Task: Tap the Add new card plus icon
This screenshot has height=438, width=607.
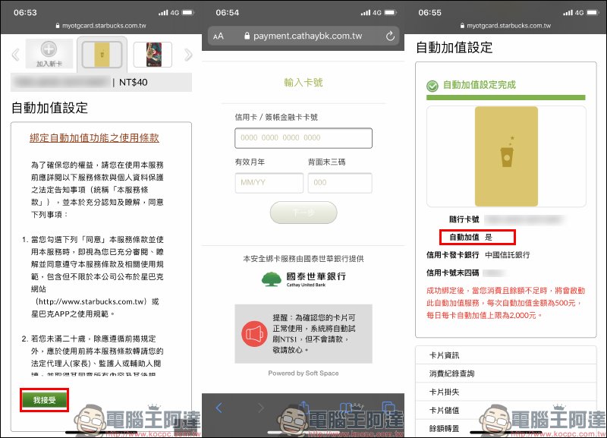Action: pyautogui.click(x=49, y=49)
